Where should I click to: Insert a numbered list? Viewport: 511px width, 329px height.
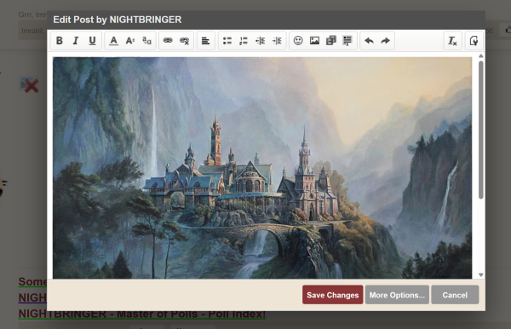244,41
